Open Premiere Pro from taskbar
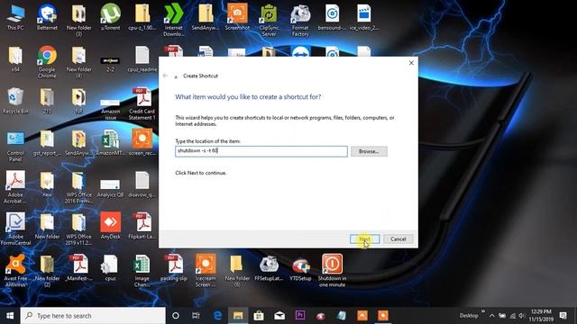 [x=300, y=316]
